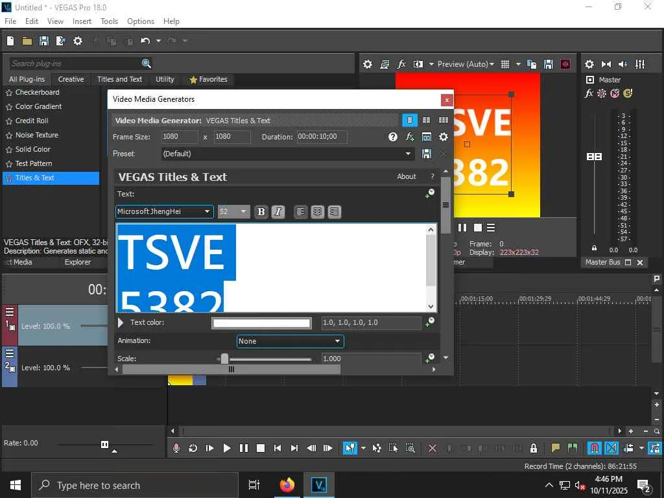This screenshot has width=664, height=498.
Task: Click Video Output FX icon in preview
Action: tap(401, 64)
